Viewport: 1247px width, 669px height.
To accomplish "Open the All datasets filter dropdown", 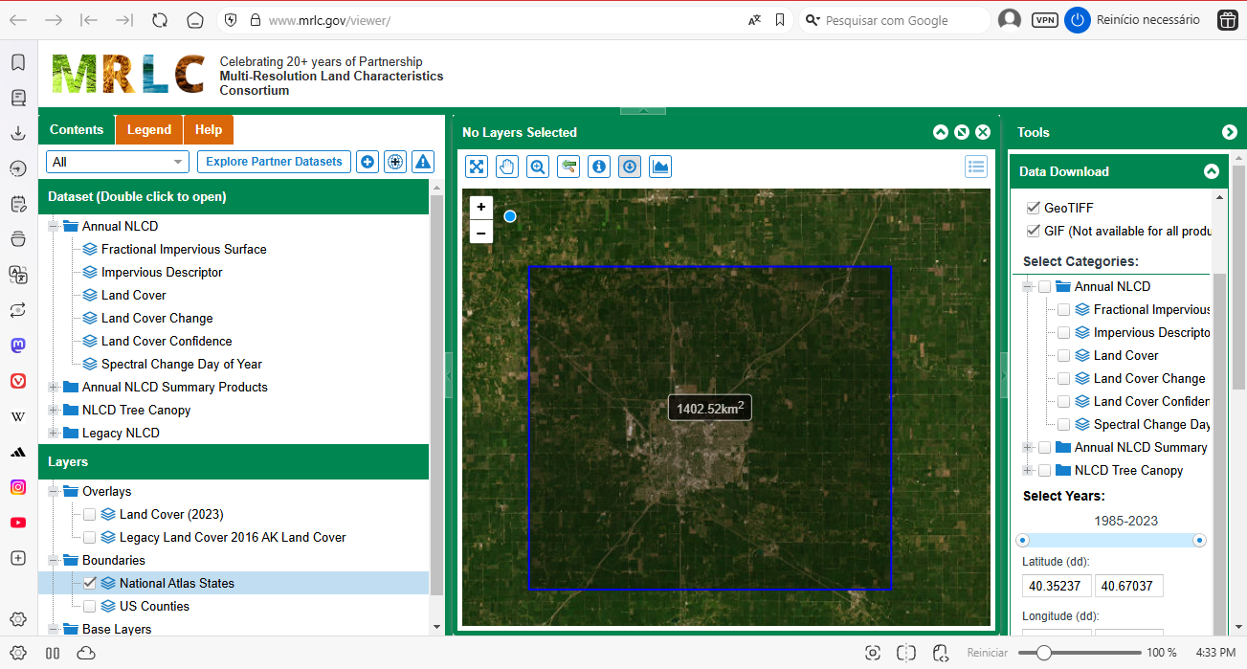I will (118, 162).
